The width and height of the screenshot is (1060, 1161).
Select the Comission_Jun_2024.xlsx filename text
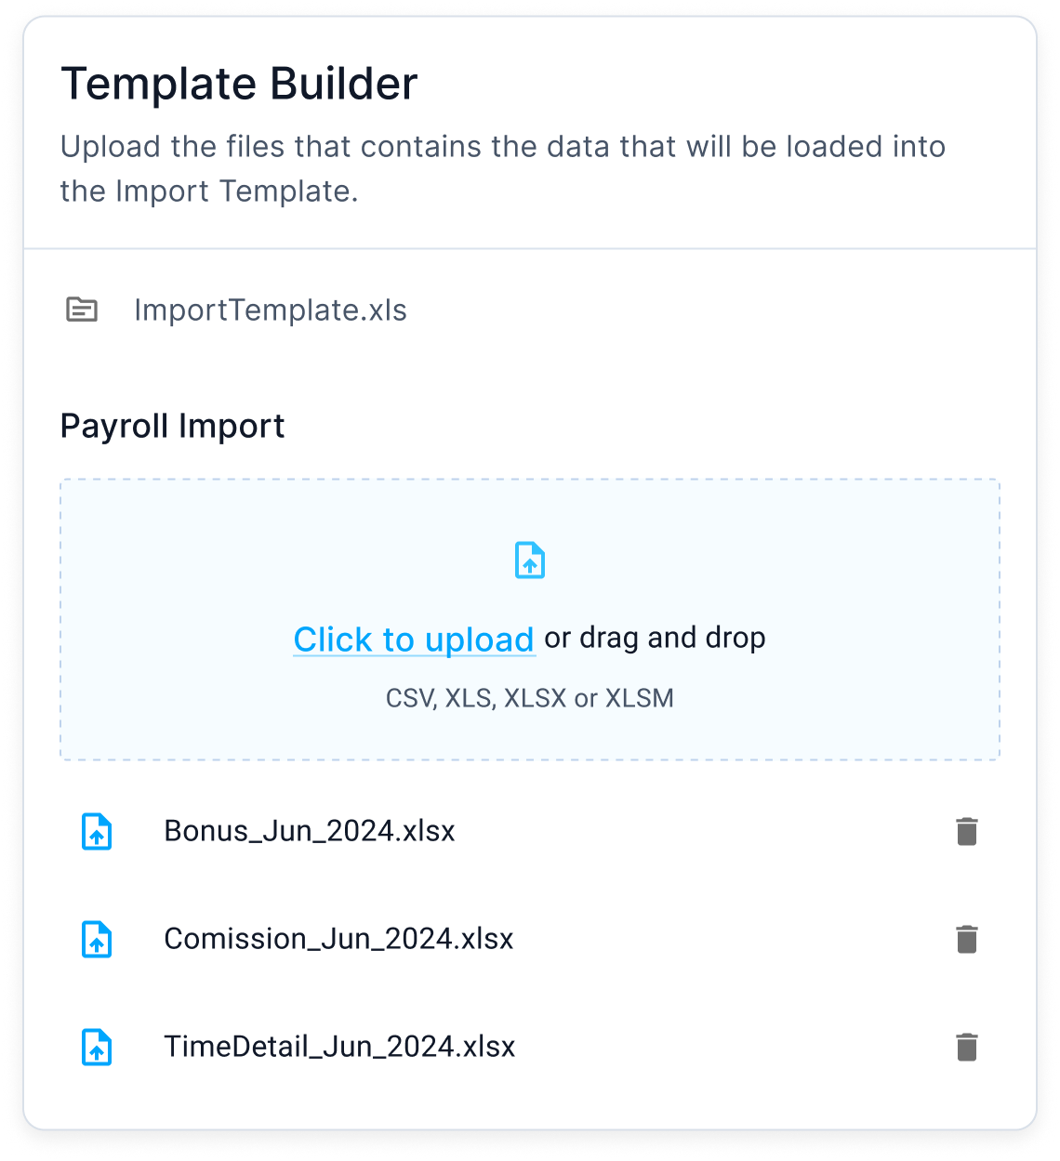click(338, 940)
